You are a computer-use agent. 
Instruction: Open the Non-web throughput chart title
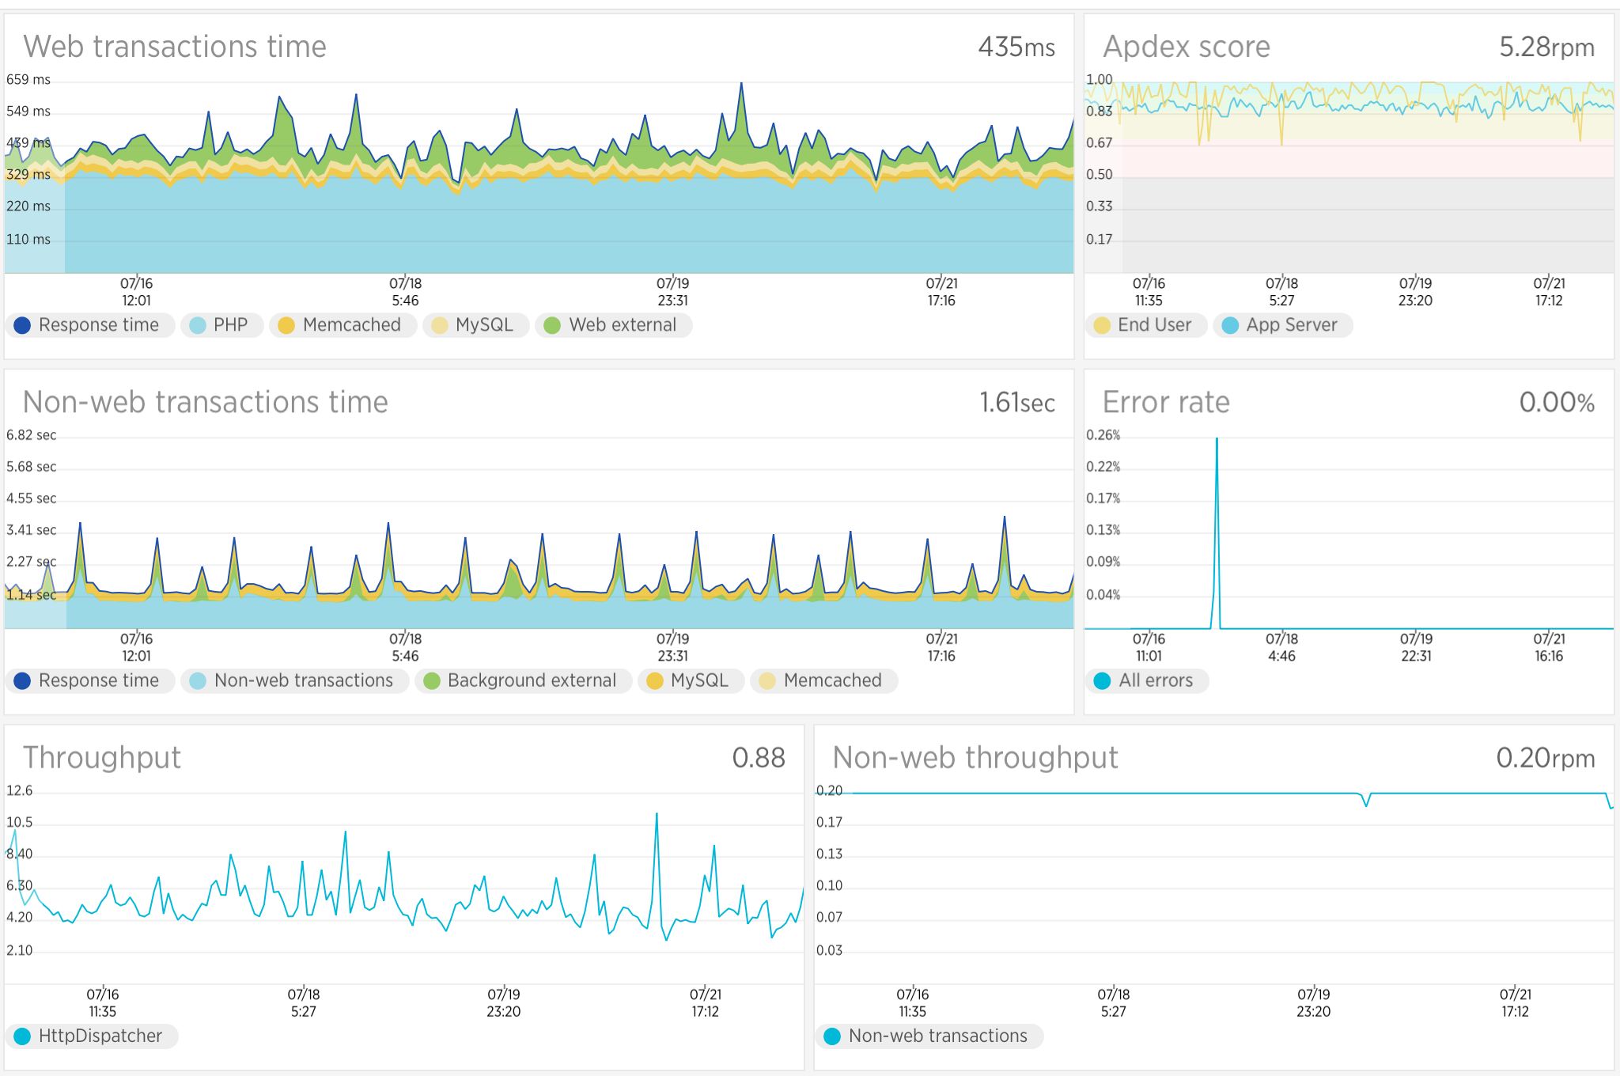pos(975,757)
